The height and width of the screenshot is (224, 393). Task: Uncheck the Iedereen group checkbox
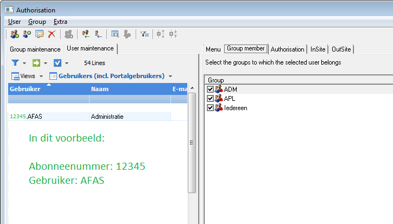(x=210, y=108)
